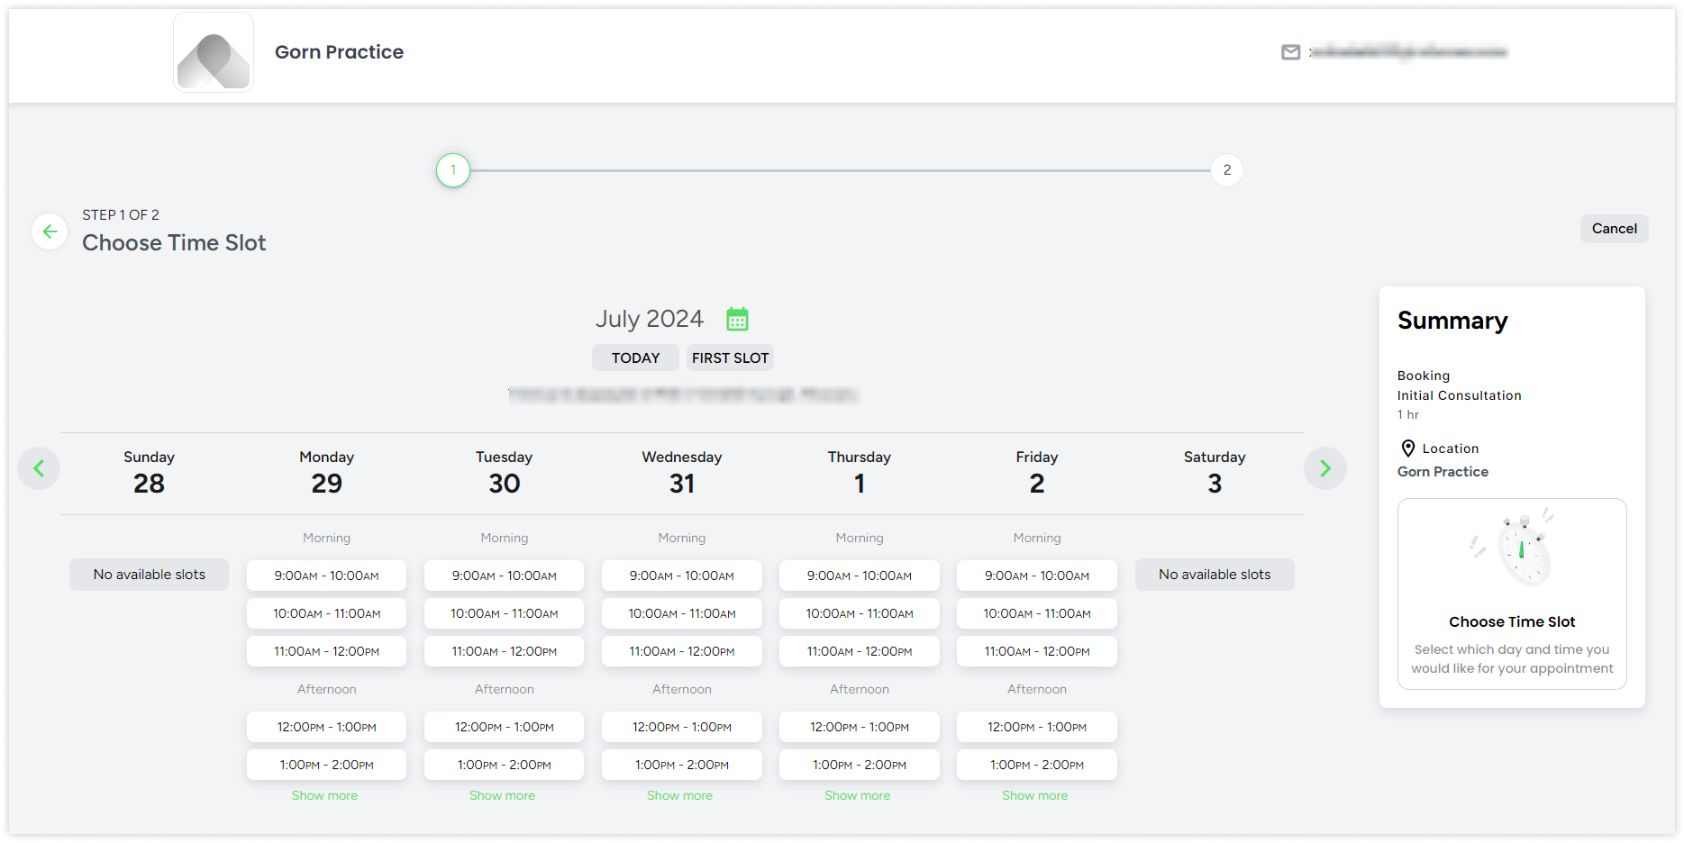The width and height of the screenshot is (1684, 843).
Task: Select Monday 29 1:00PM - 2:00PM slot
Action: coord(326,765)
